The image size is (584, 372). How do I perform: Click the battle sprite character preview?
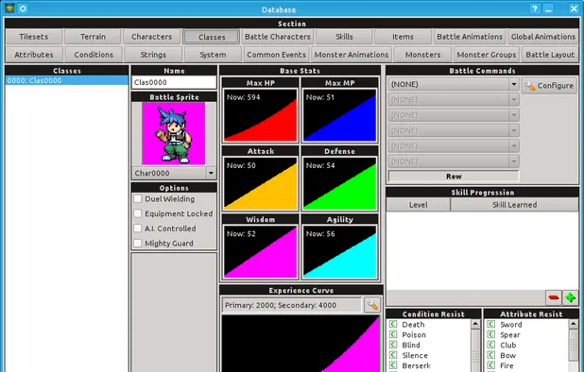[x=174, y=133]
